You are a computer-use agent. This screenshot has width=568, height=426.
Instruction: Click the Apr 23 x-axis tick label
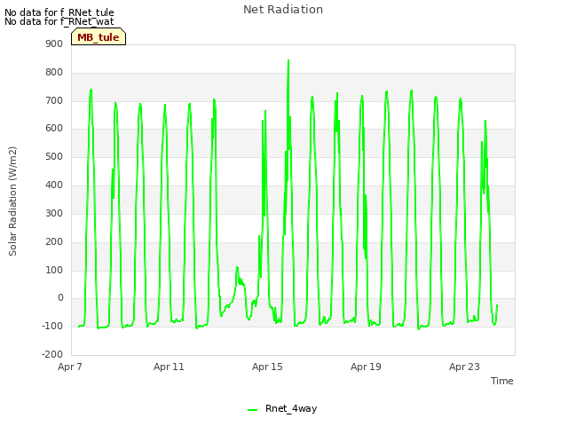(464, 367)
